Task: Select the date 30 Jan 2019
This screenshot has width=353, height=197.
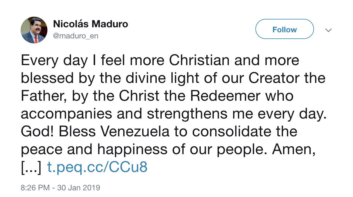Action: 79,188
